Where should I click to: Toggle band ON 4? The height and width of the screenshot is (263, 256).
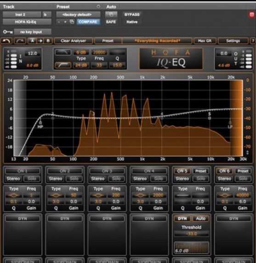(x=149, y=171)
